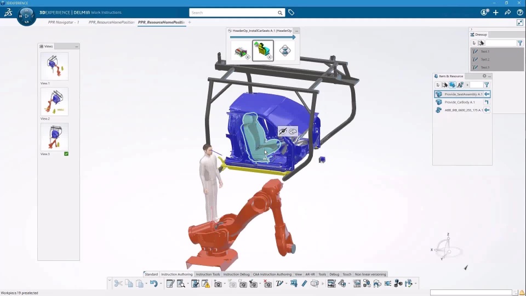The height and width of the screenshot is (296, 526).
Task: Click the text annotation T pencil icon
Action: [279, 283]
